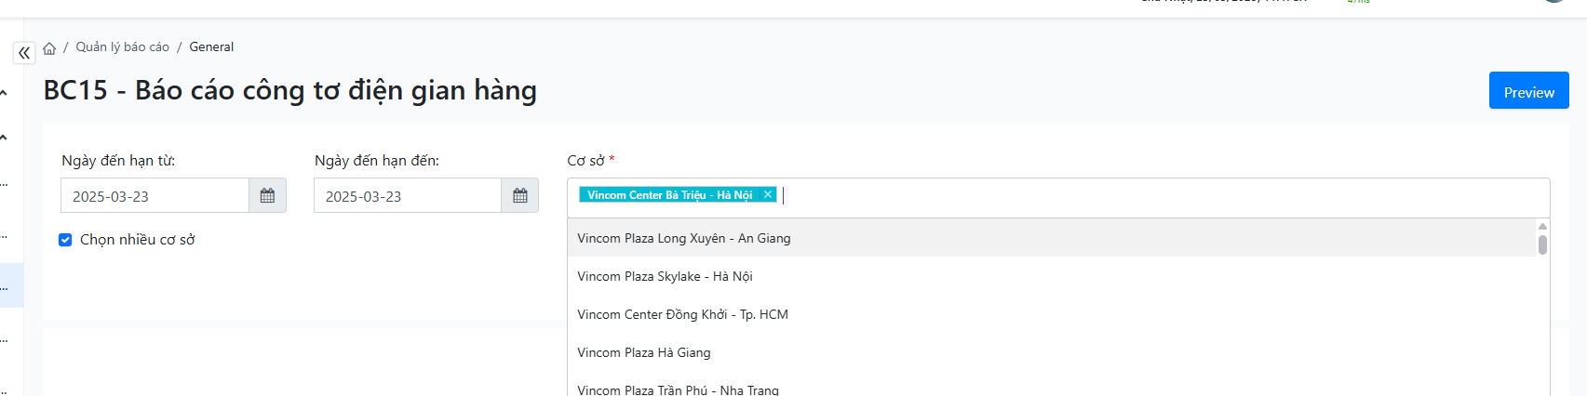Select Vincom Plaza Long Xuyên - An Giang
Image resolution: width=1587 pixels, height=396 pixels.
click(684, 238)
